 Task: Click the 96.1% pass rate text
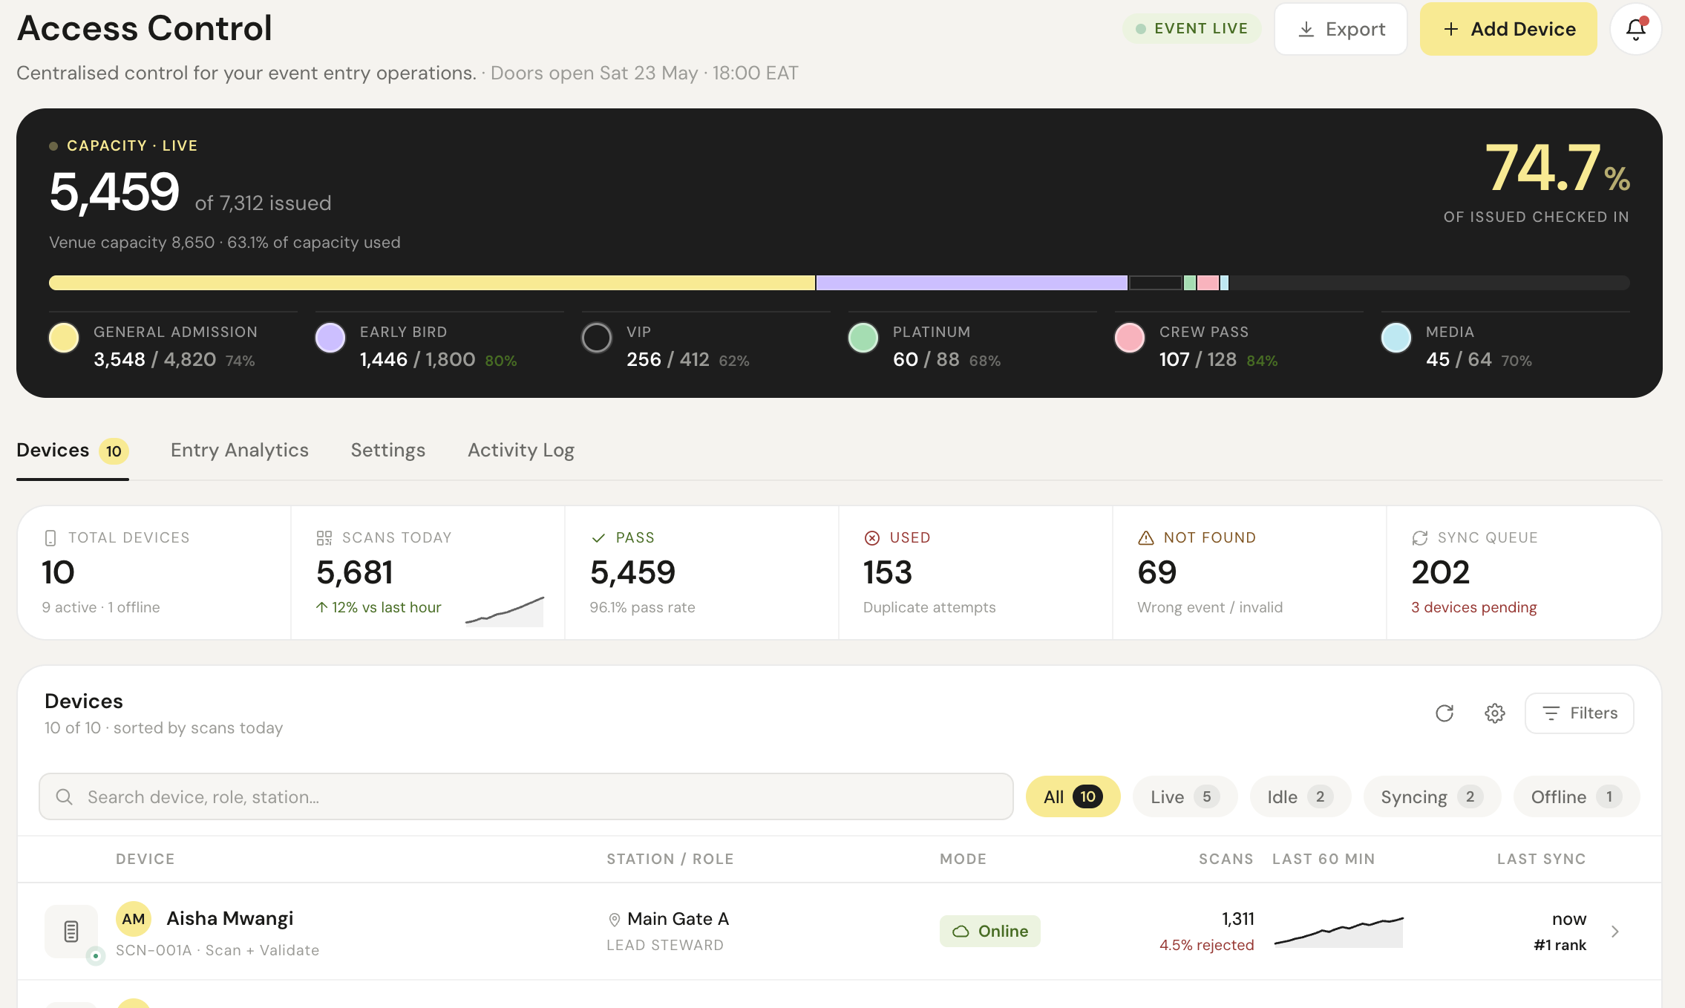(x=643, y=607)
